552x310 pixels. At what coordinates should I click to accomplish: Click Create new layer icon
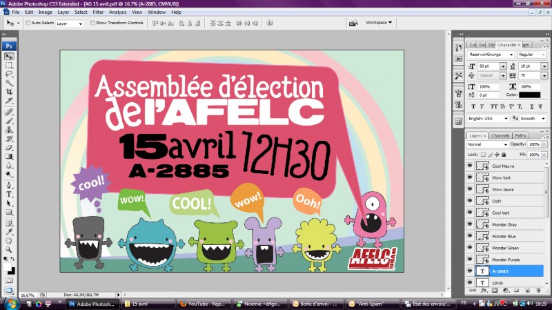(x=527, y=291)
